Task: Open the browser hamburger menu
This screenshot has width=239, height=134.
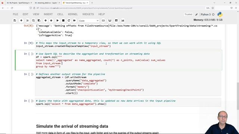Action: click(236, 8)
